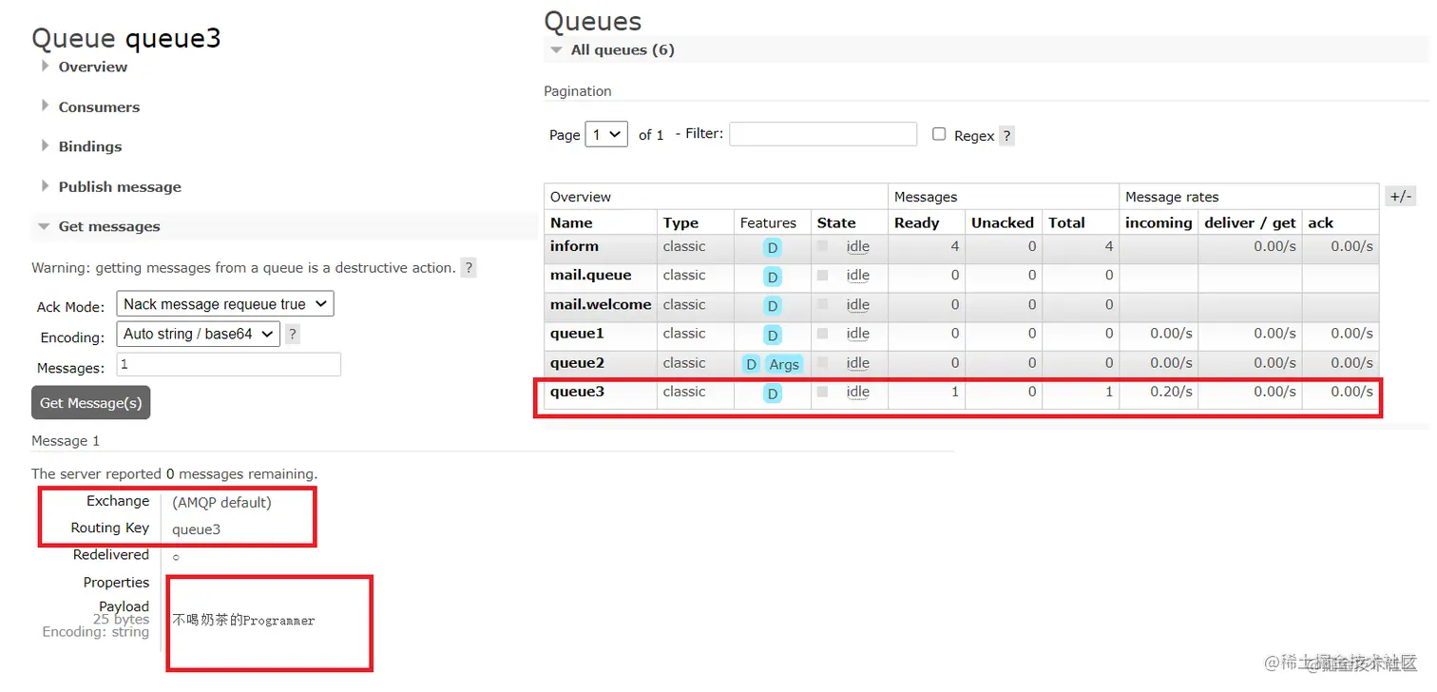The width and height of the screenshot is (1437, 692).
Task: Click the D feature badge for queue1
Action: pyautogui.click(x=773, y=335)
